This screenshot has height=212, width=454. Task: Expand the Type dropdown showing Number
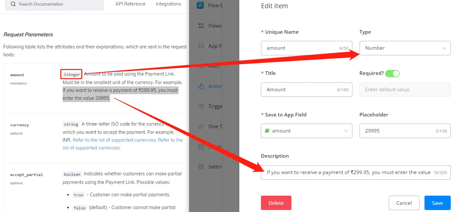pos(405,48)
